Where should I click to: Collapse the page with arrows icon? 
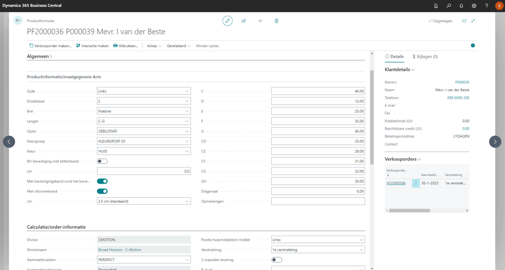pos(473,21)
